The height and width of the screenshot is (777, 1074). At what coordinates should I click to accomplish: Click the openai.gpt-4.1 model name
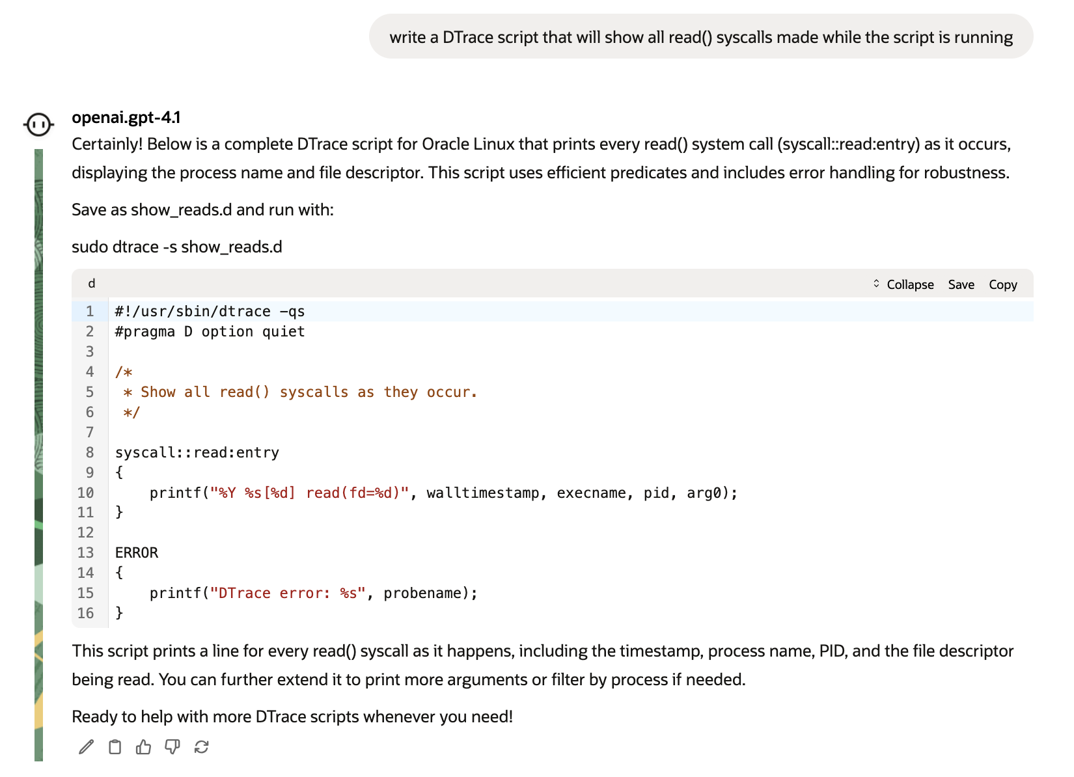[126, 117]
